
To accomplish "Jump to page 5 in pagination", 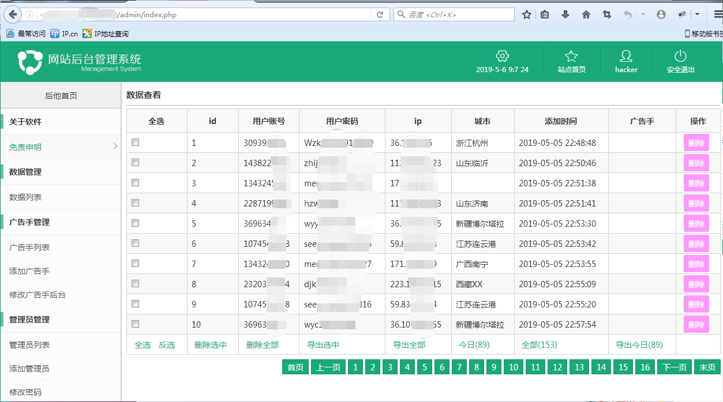I will point(424,367).
